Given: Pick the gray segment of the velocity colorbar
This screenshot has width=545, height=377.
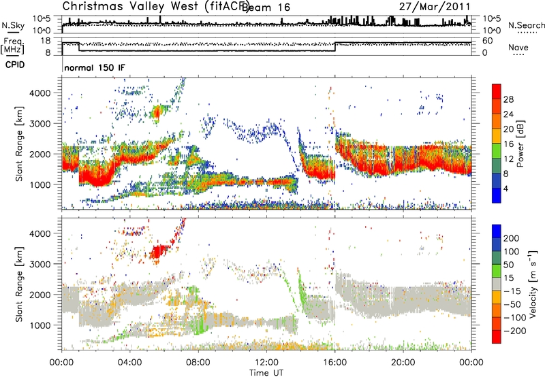Looking at the screenshot, I should [497, 284].
